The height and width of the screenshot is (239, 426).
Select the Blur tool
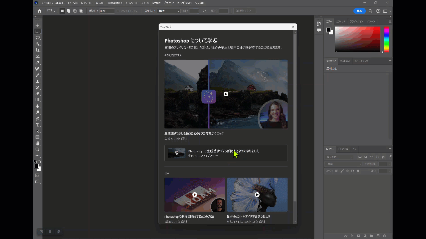pos(38,106)
